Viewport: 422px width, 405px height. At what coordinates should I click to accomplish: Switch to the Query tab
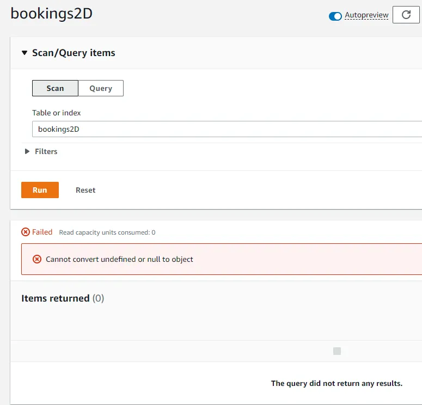(101, 88)
